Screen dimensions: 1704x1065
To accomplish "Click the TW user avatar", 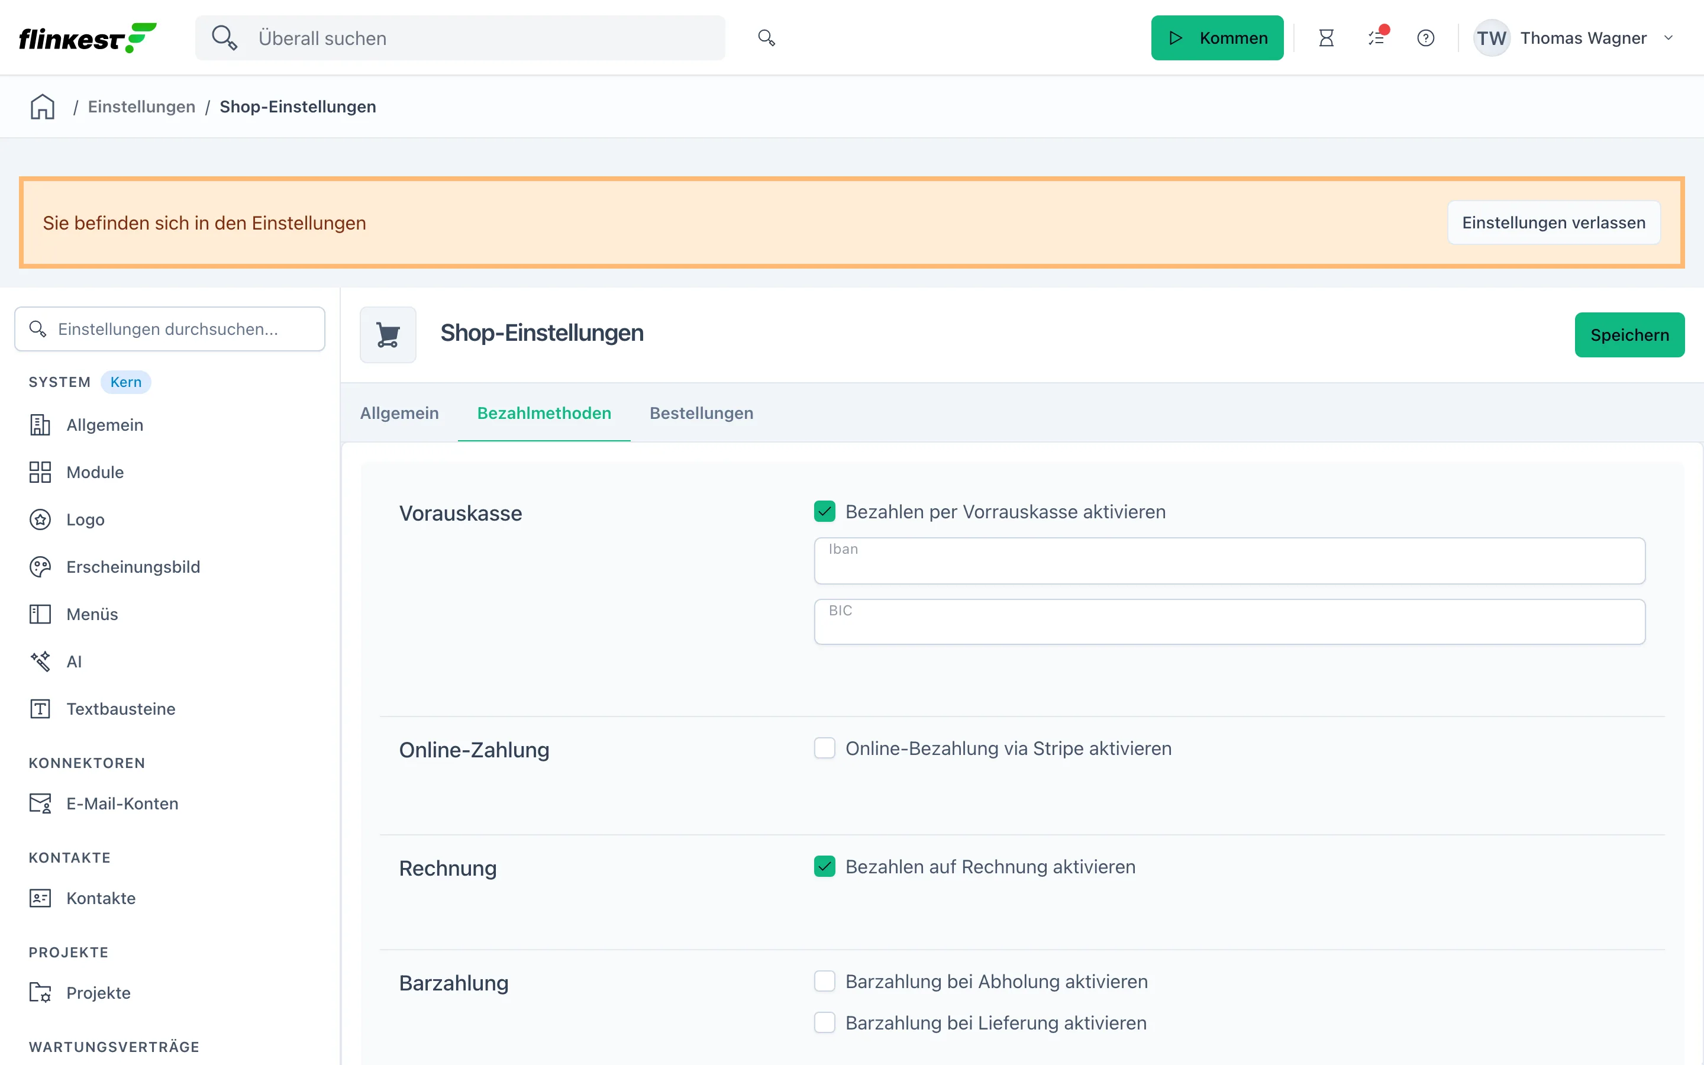I will click(1492, 38).
